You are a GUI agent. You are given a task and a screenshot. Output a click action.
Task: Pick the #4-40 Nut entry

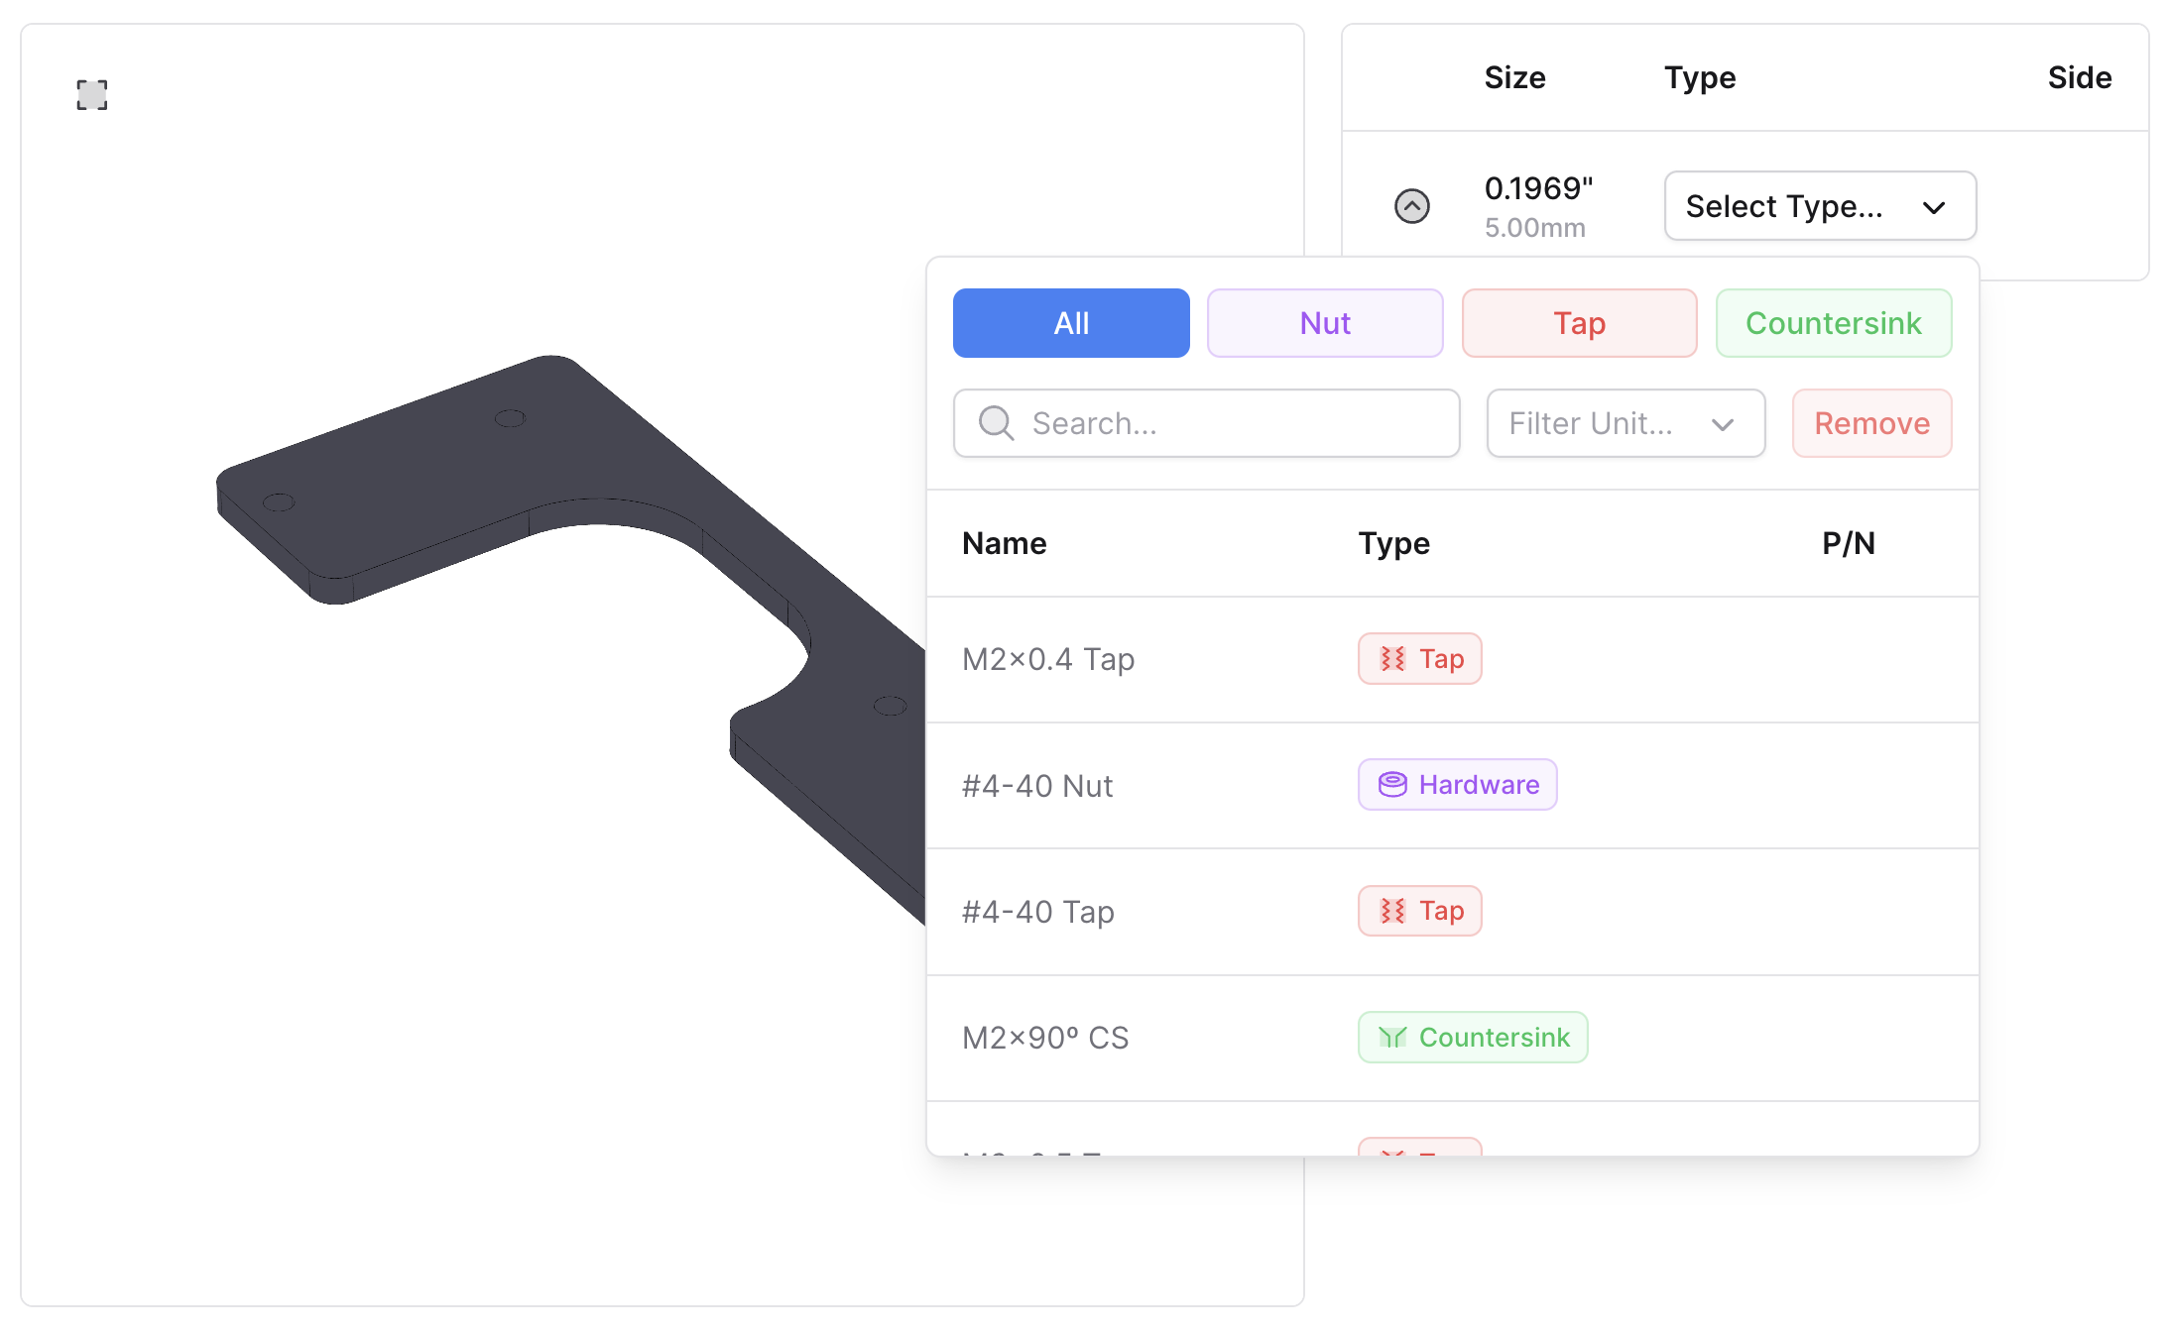1037,786
